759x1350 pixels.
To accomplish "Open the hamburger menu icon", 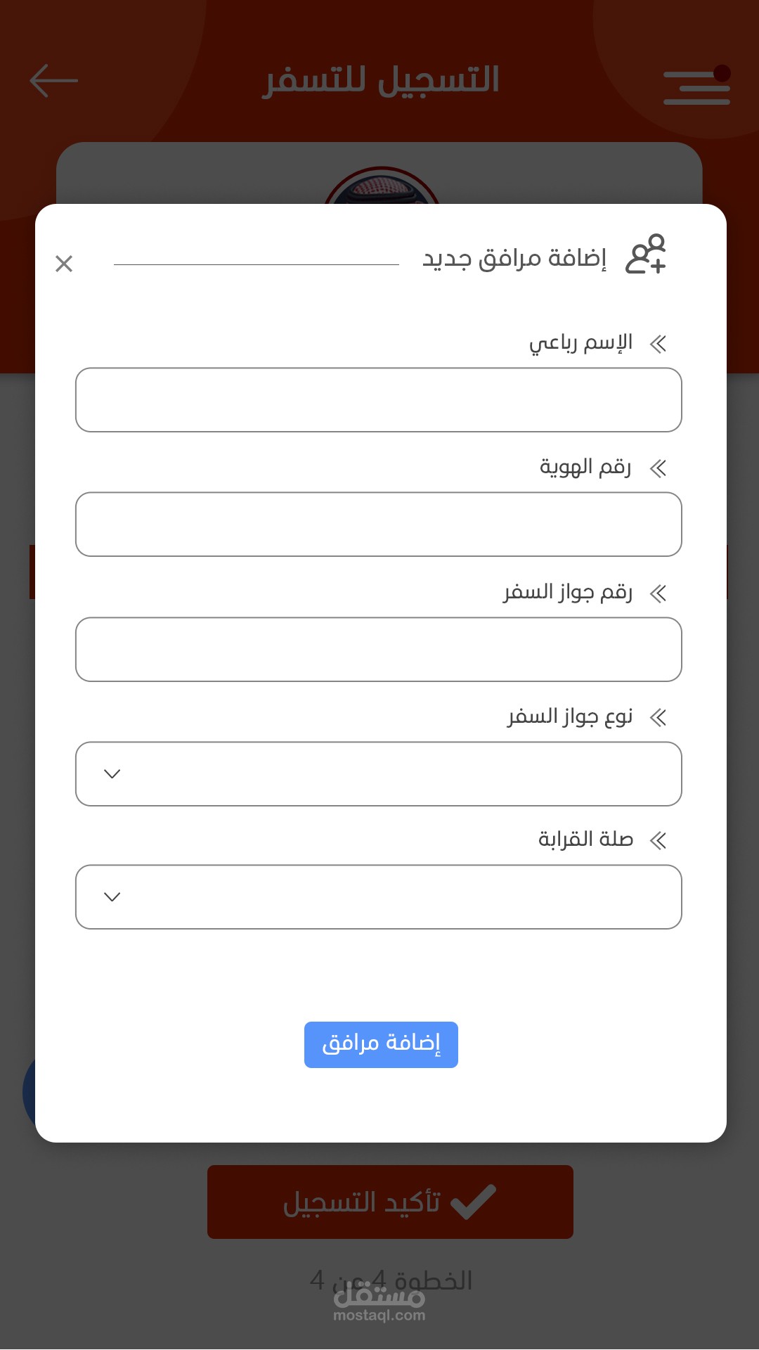I will tap(696, 87).
